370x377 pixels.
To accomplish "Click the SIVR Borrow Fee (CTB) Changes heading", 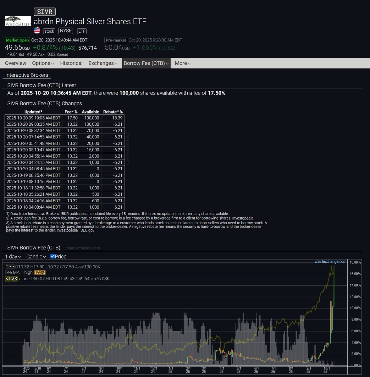I will coord(44,103).
